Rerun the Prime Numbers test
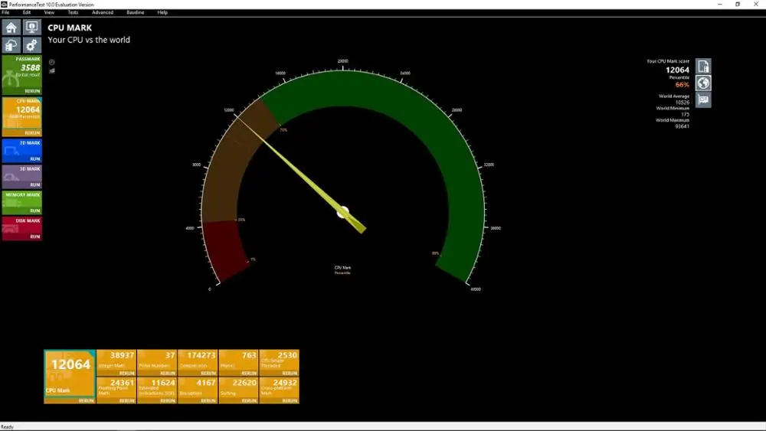The height and width of the screenshot is (431, 766). [x=167, y=373]
